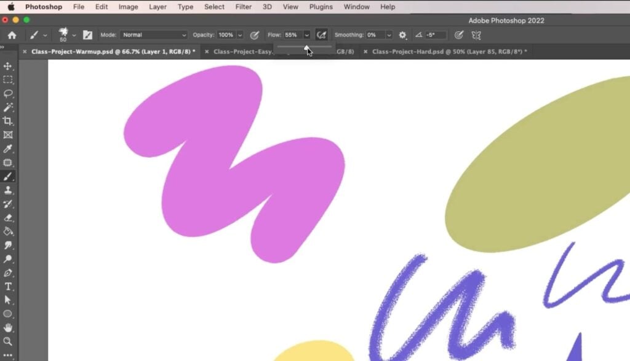Select the Magic Wand tool

(7, 107)
